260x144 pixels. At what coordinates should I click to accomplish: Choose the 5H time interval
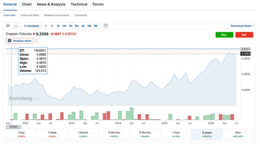tap(77, 26)
